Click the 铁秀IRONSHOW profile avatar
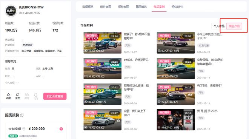Image resolution: width=249 pixels, height=139 pixels. [x=11, y=11]
